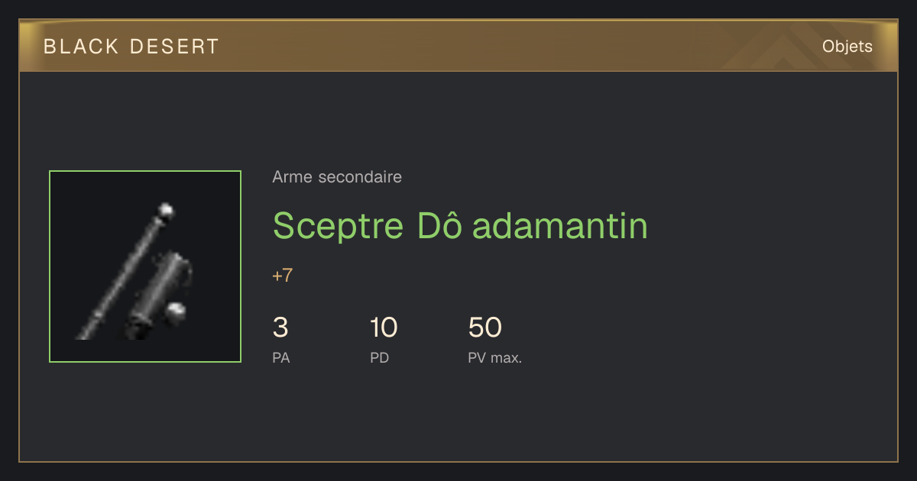Click the PV max. stat label
This screenshot has width=917, height=481.
tap(495, 357)
